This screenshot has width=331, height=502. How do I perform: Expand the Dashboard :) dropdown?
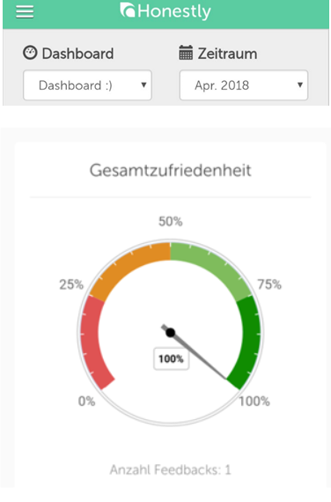coord(87,85)
